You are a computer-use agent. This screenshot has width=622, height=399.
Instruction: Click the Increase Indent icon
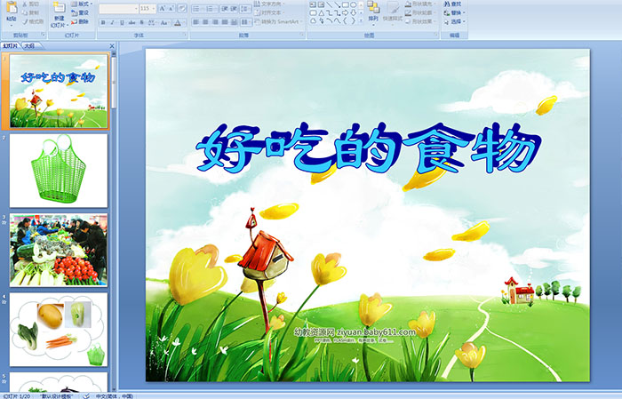[x=234, y=9]
